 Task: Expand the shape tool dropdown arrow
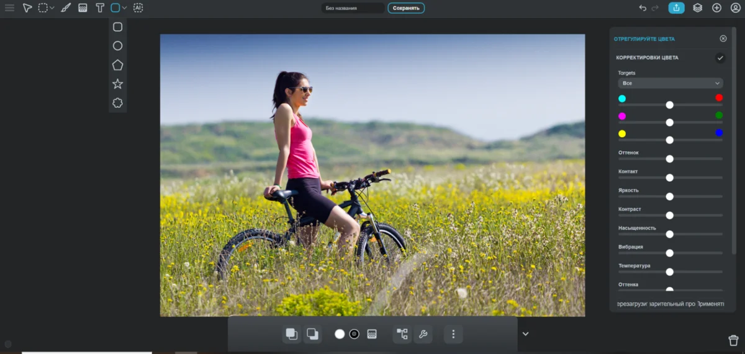click(125, 8)
